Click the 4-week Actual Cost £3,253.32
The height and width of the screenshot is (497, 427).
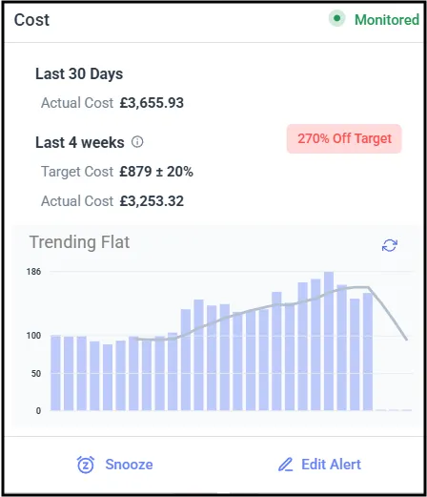[x=152, y=201]
